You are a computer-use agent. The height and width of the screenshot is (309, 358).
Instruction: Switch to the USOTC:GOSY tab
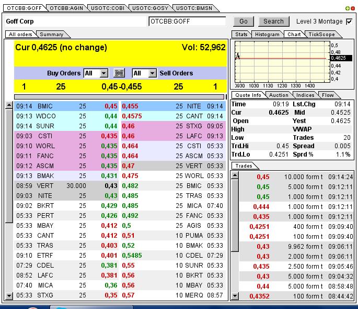(x=150, y=8)
